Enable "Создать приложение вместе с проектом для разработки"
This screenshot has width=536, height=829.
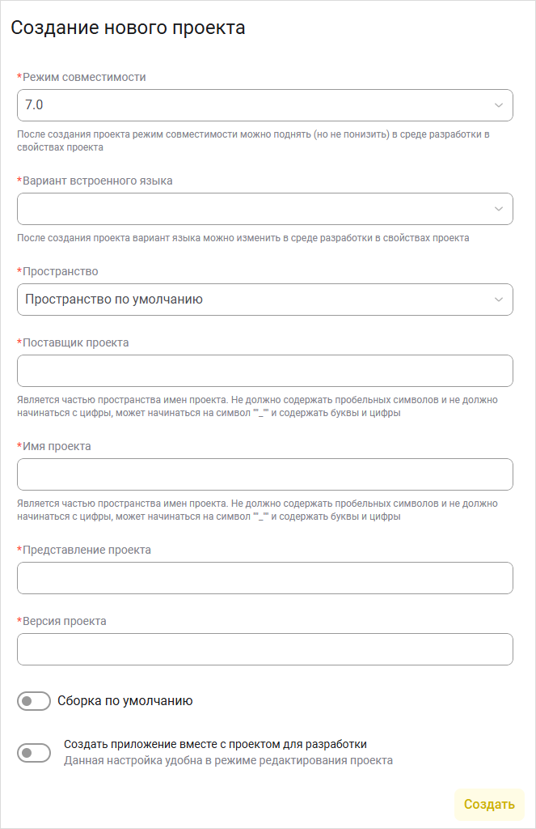[34, 752]
